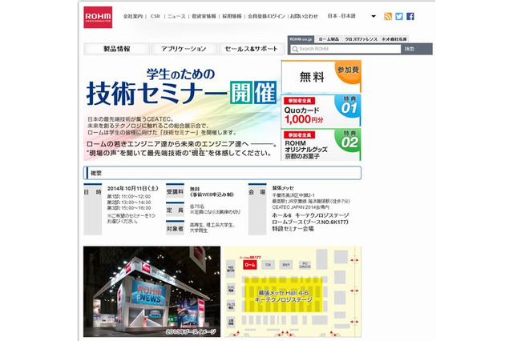Screen dimensions: 513x341
Task: Click the 特典02 ROHMオリジナルグッズ panel
Action: [321, 145]
